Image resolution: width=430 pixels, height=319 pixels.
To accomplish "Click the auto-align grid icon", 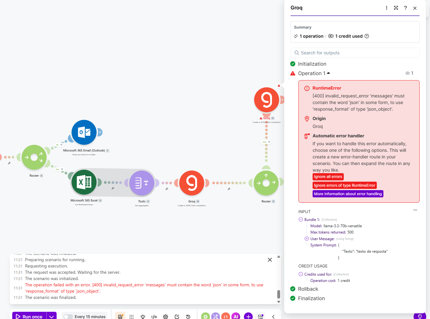I will click(x=132, y=317).
